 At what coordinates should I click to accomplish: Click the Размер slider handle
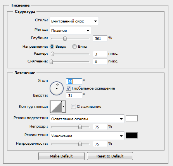pos(52,54)
